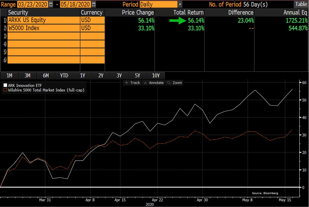Screen dimensions: 309x207
Task: Edit the end date 05/18/2020 field
Action: pyautogui.click(x=76, y=4)
